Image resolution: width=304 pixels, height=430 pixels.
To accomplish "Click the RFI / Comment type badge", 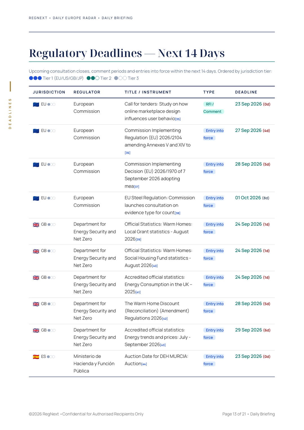I will (213, 108).
